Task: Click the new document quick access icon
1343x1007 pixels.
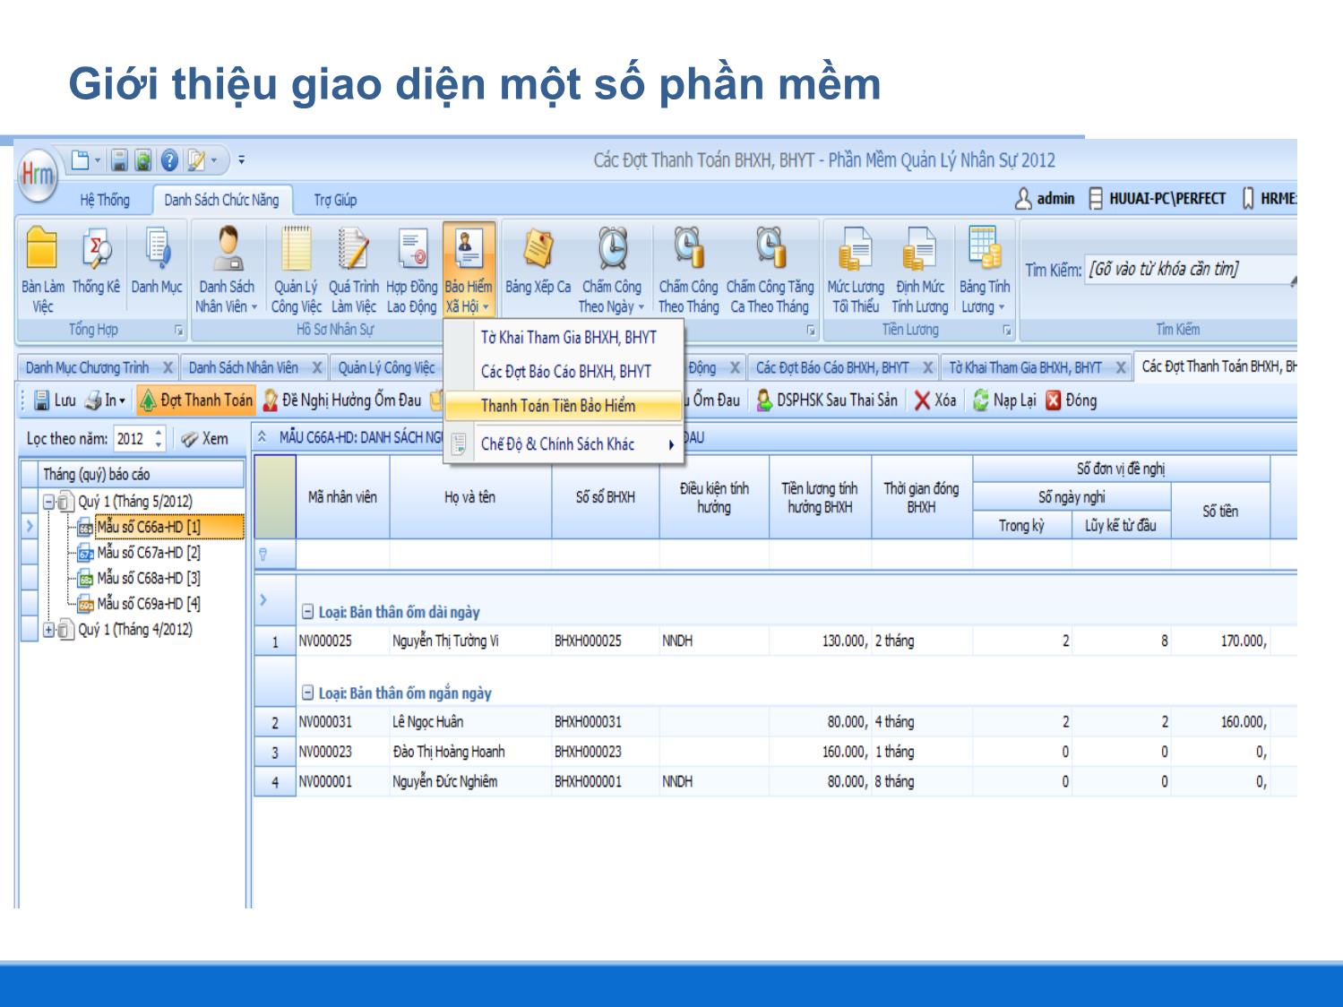Action: tap(81, 161)
